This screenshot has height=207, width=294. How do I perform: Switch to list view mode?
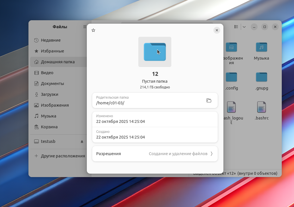(x=236, y=27)
